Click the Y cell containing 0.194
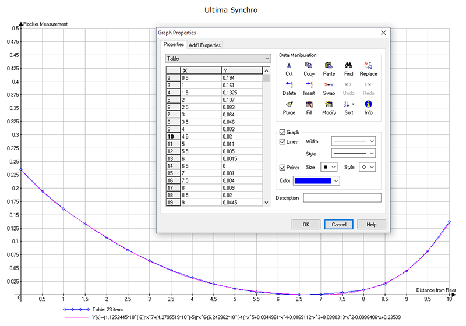This screenshot has width=466, height=326. (242, 78)
